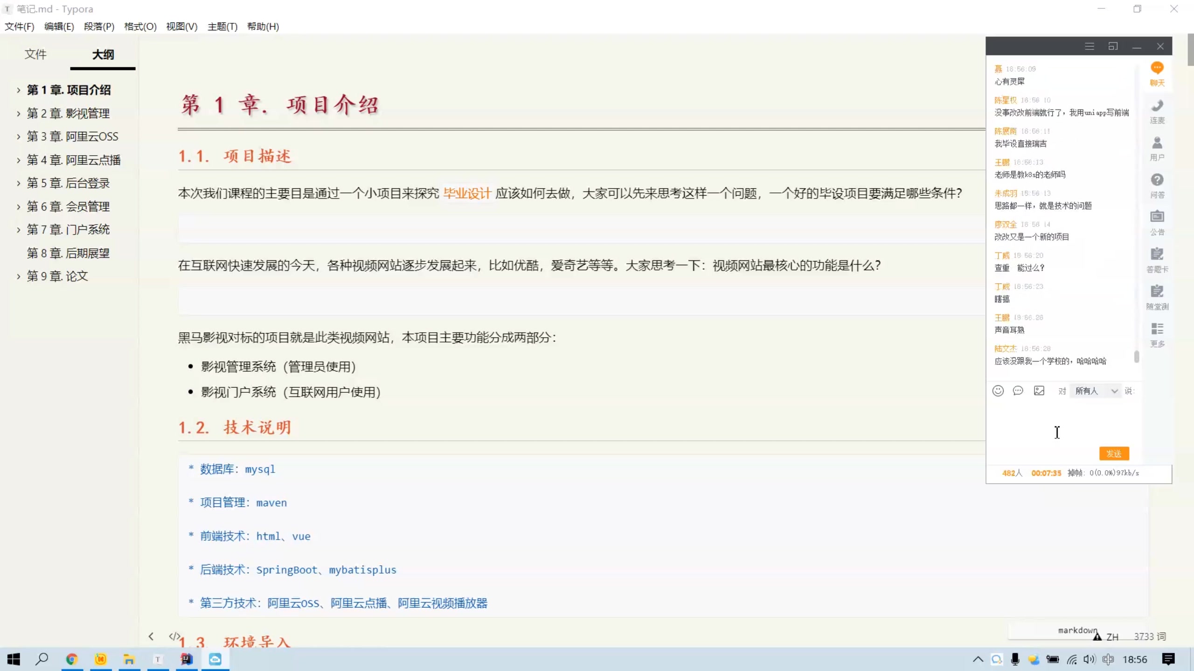Attach an image in chat toolbar

(1039, 390)
